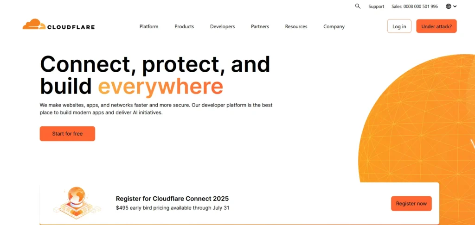The image size is (475, 225).
Task: Click the globe language icon
Action: tap(449, 6)
